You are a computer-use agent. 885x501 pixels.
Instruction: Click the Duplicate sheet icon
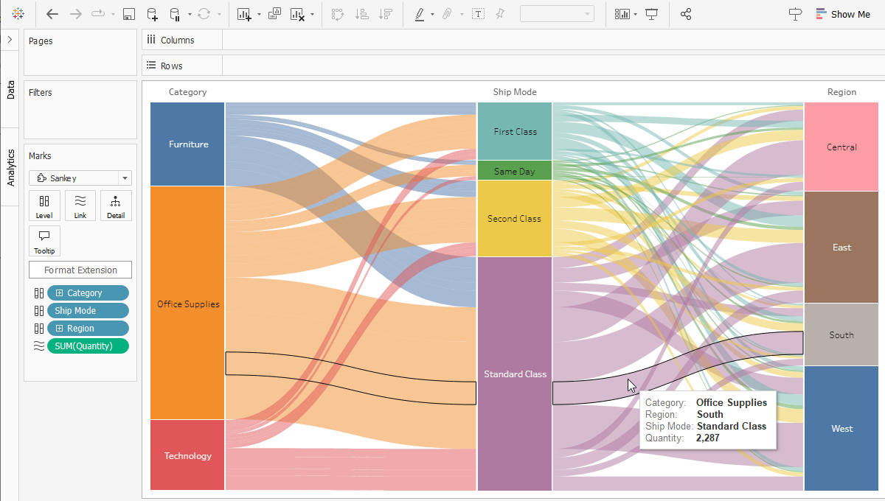pos(274,14)
